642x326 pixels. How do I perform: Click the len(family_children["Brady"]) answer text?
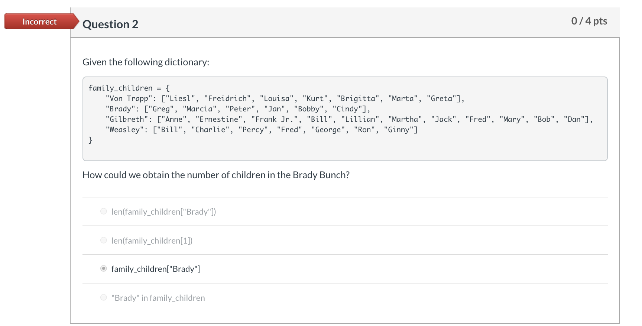point(163,212)
